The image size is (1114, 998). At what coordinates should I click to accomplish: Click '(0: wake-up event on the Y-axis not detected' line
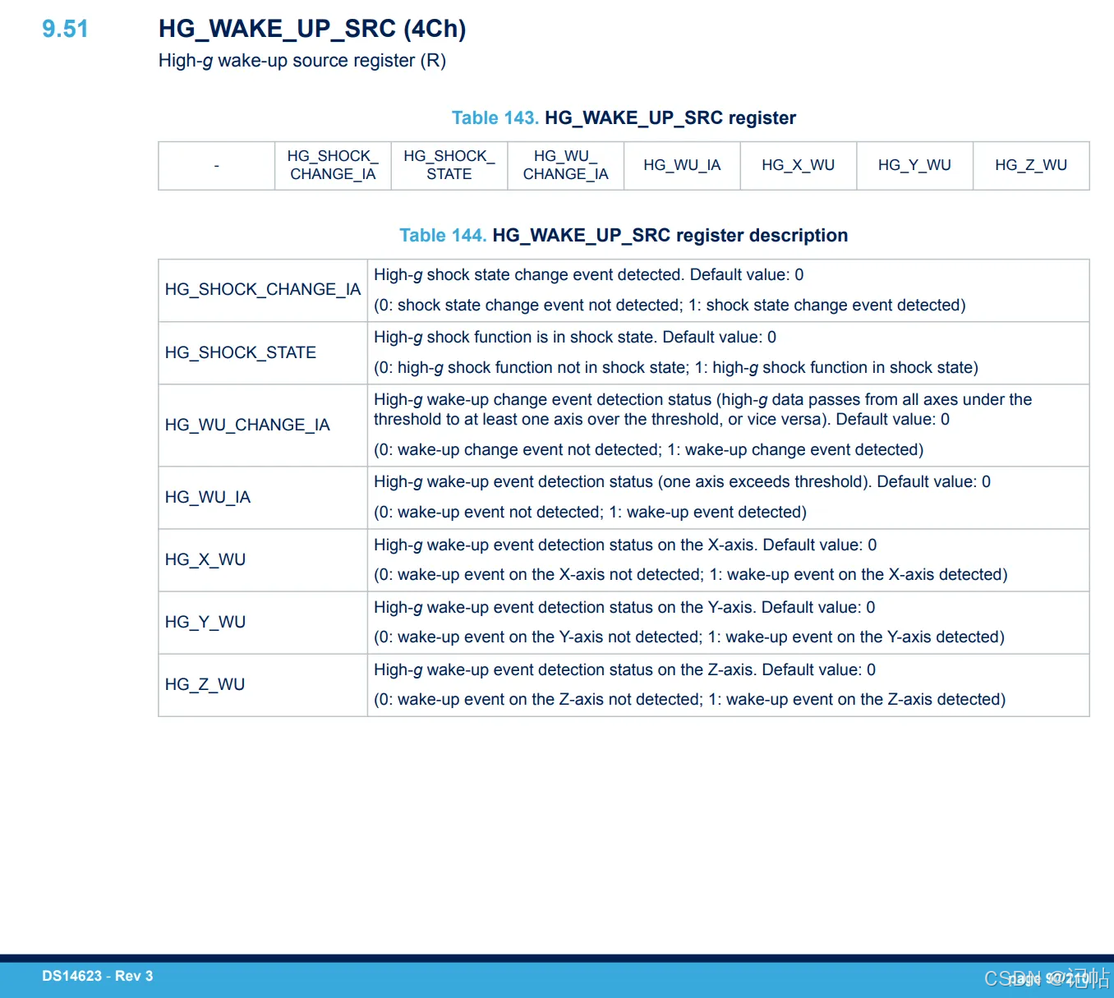coord(689,637)
